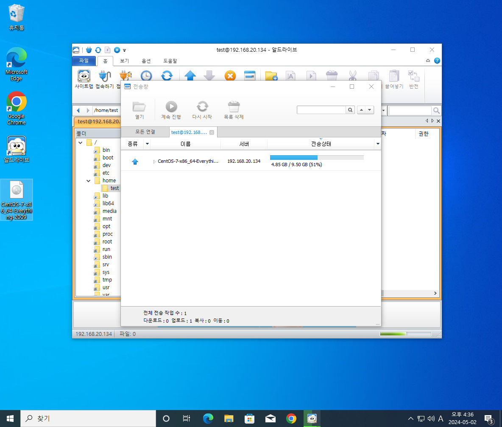The height and width of the screenshot is (427, 502).
Task: Click the 권한 column header
Action: 423,134
